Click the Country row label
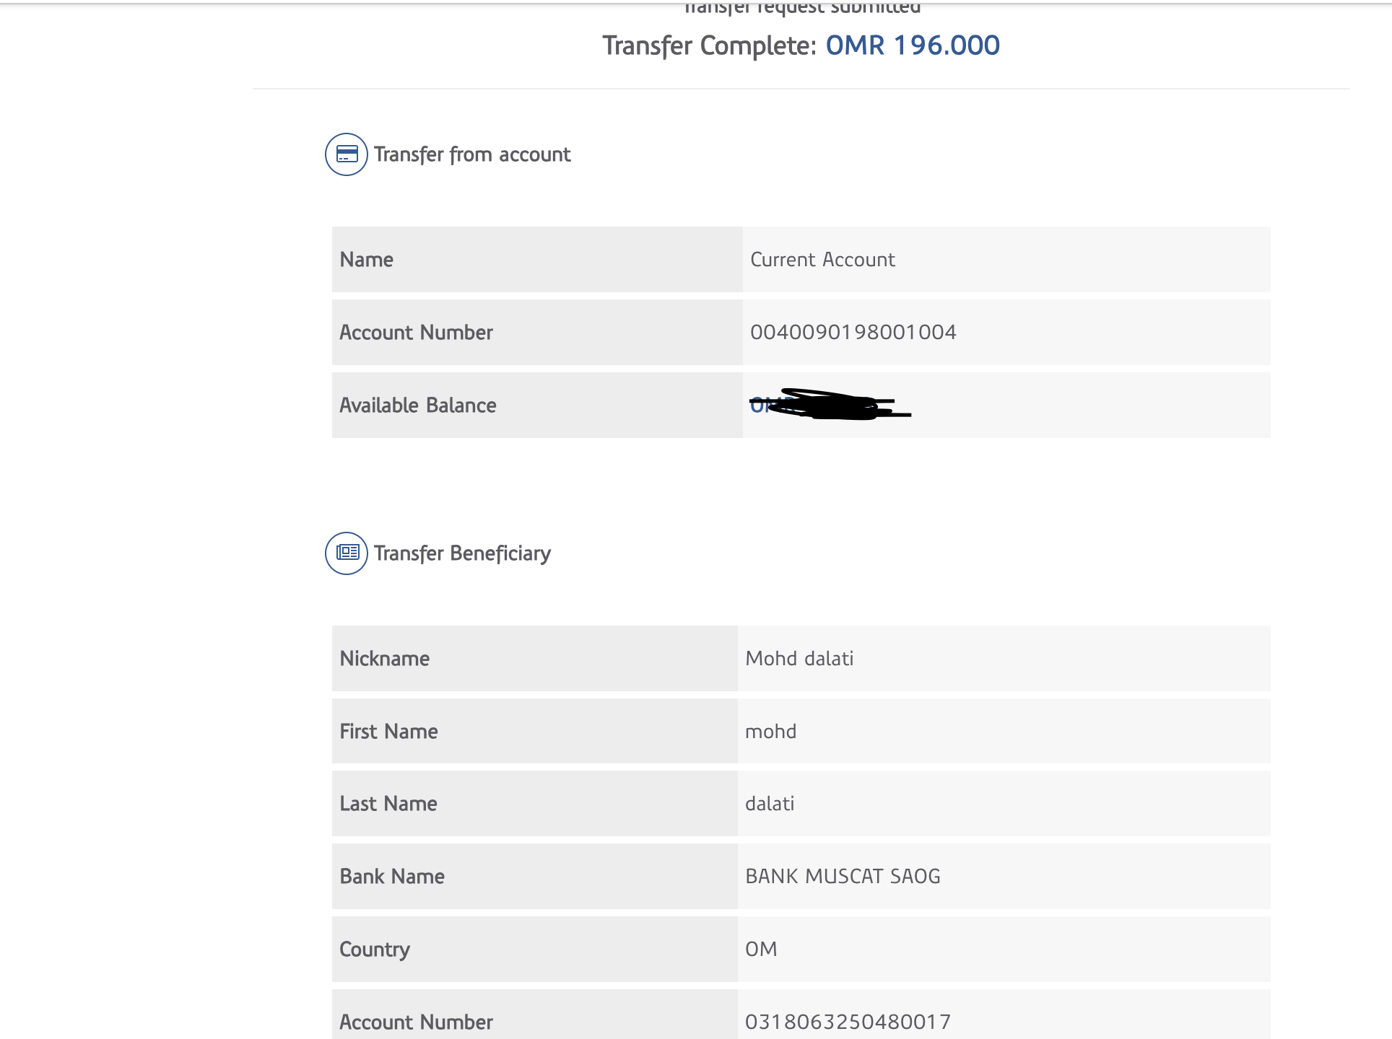 tap(375, 950)
